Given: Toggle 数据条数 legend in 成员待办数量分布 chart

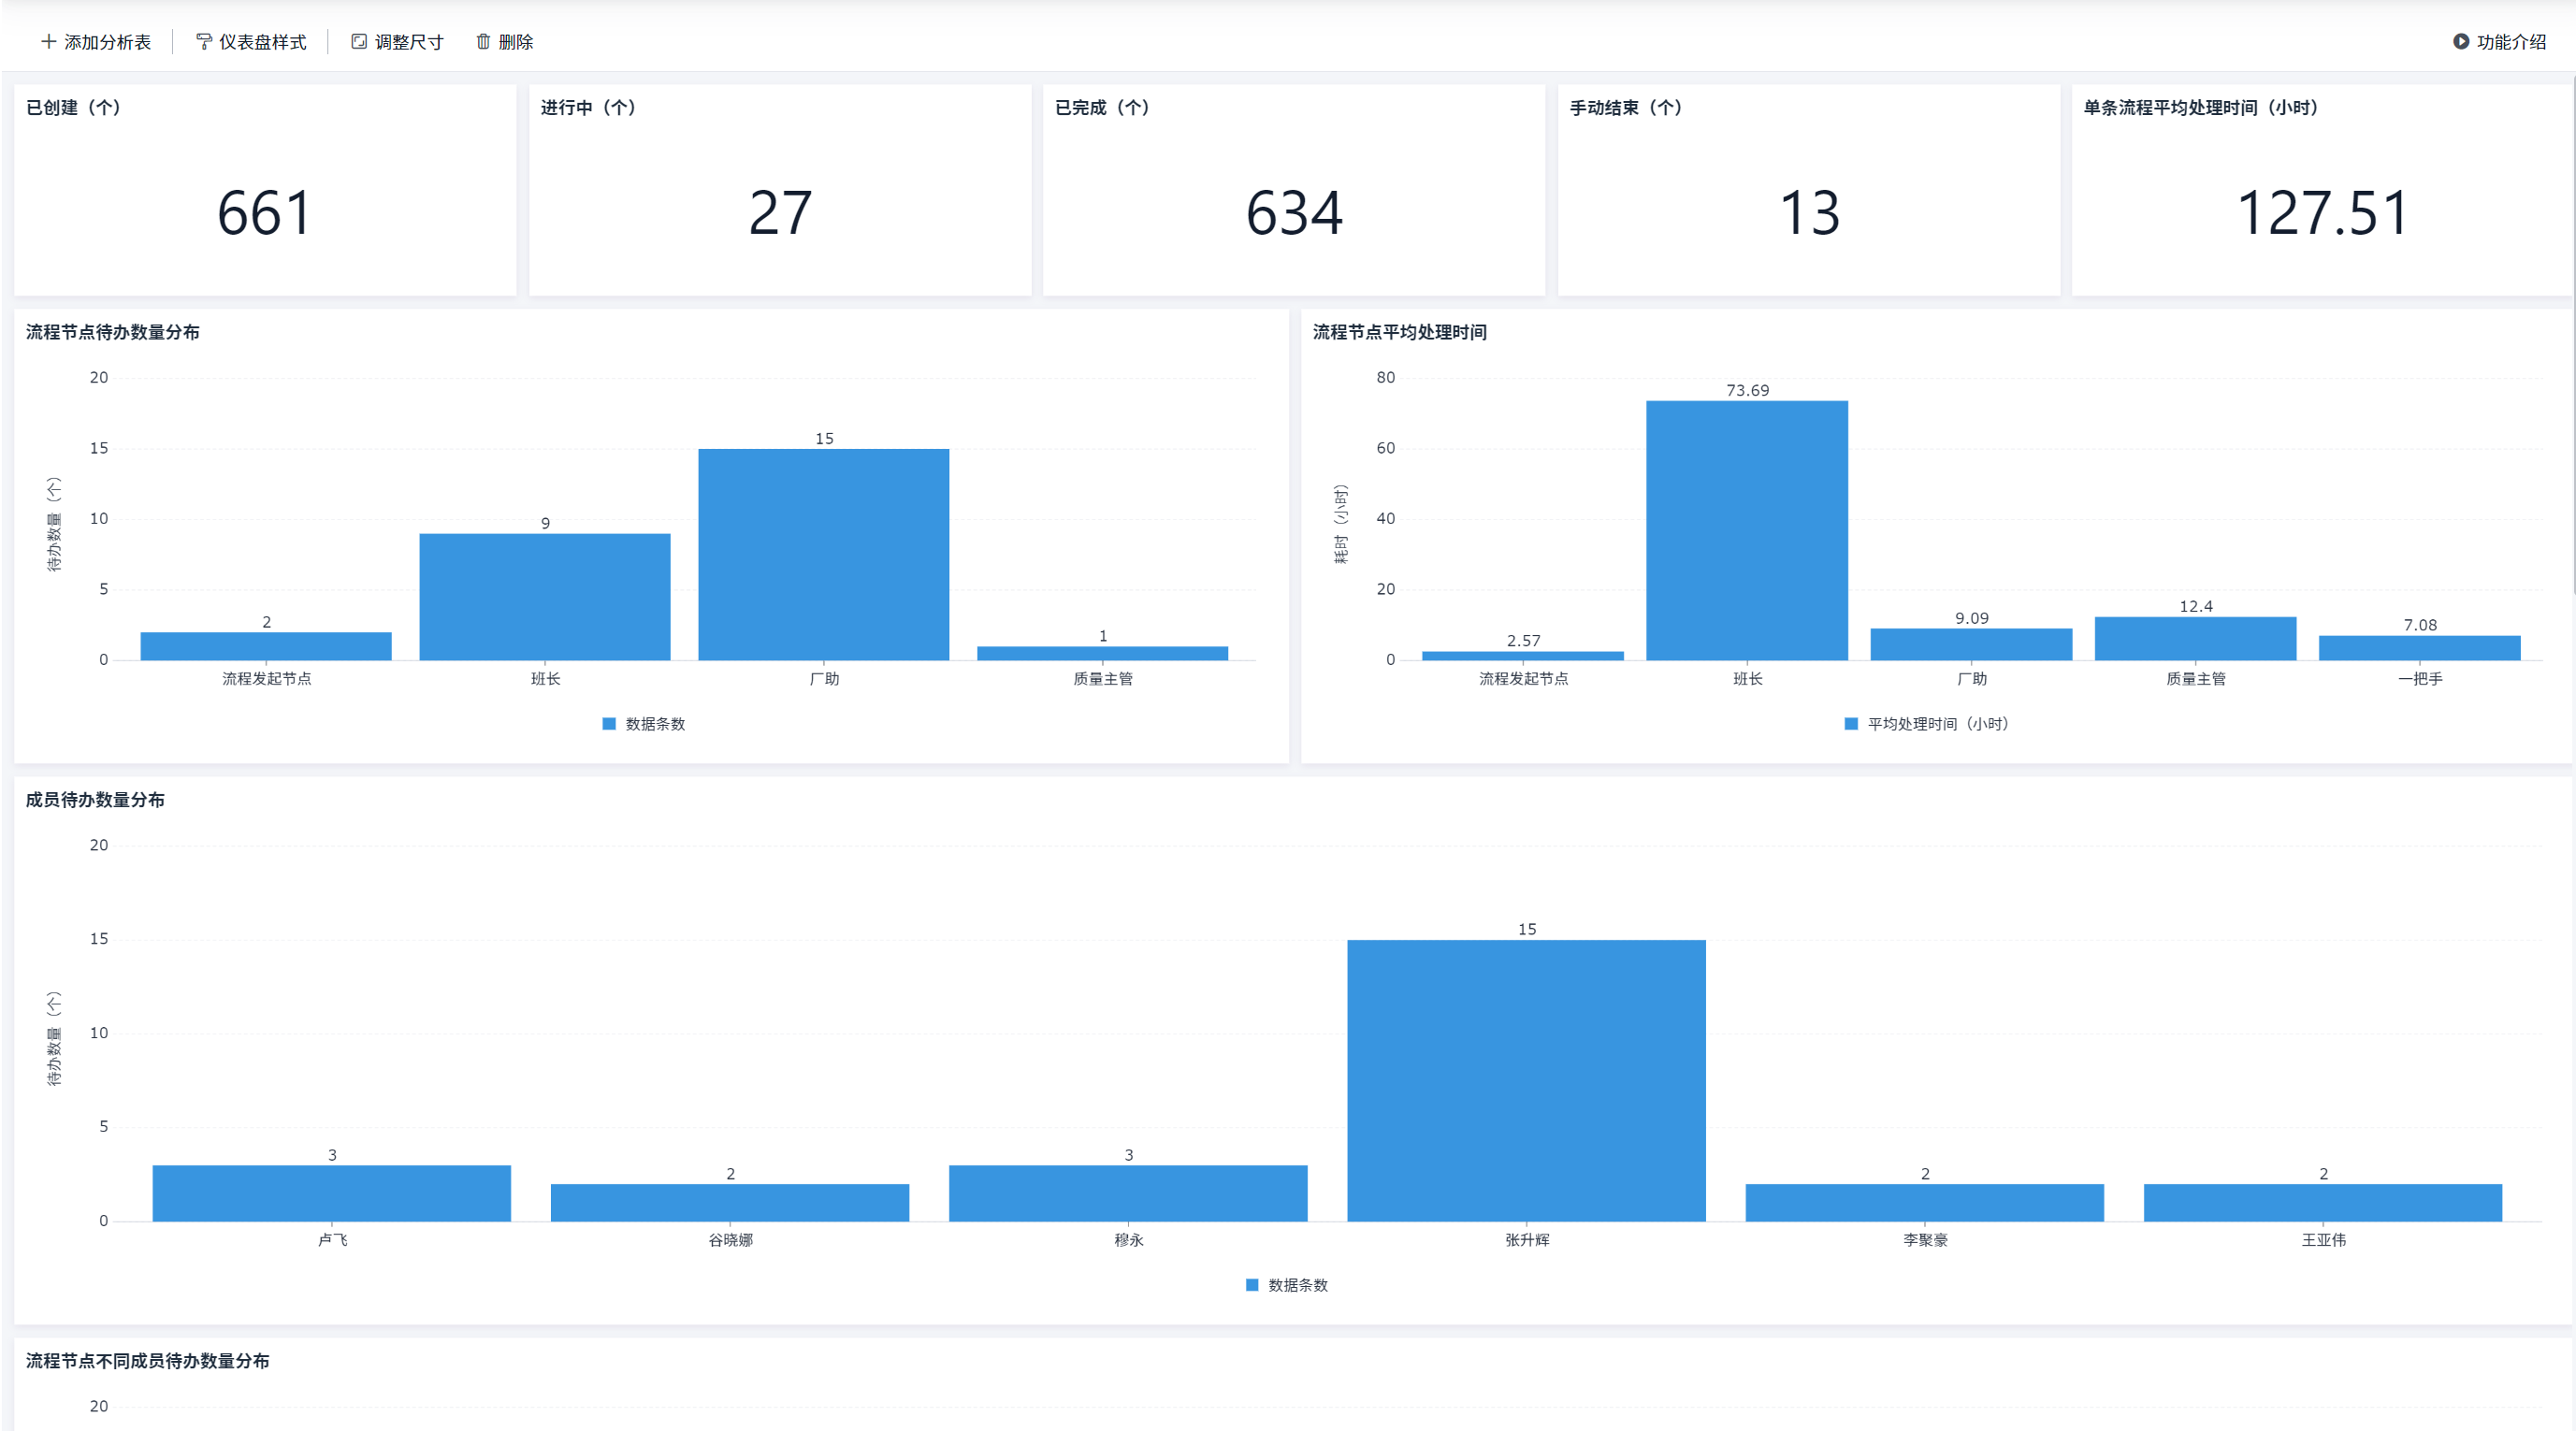Looking at the screenshot, I should click(1287, 1285).
